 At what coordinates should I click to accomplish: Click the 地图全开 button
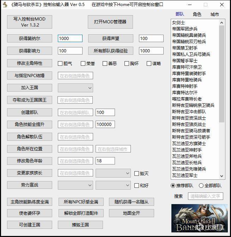pos(132,213)
